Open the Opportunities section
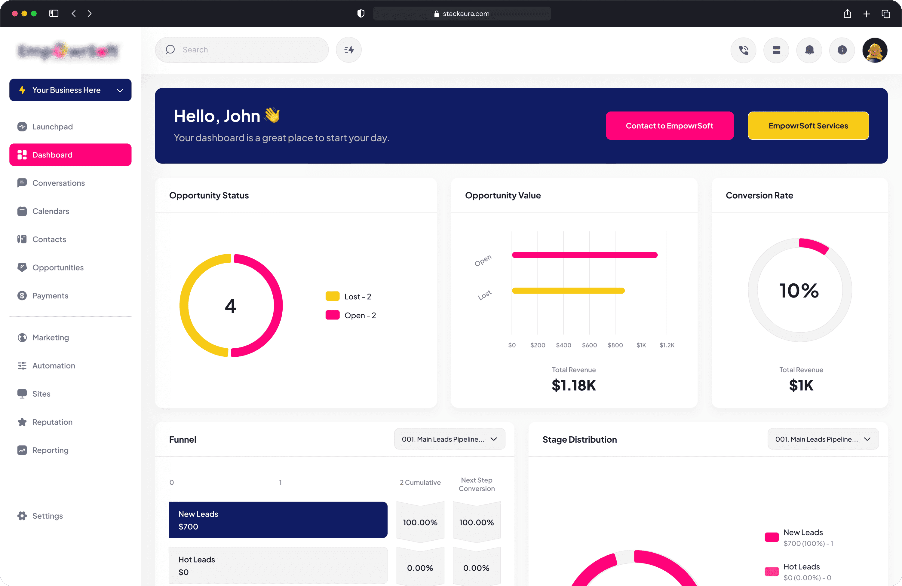Screen dimensions: 902x586 [58, 267]
